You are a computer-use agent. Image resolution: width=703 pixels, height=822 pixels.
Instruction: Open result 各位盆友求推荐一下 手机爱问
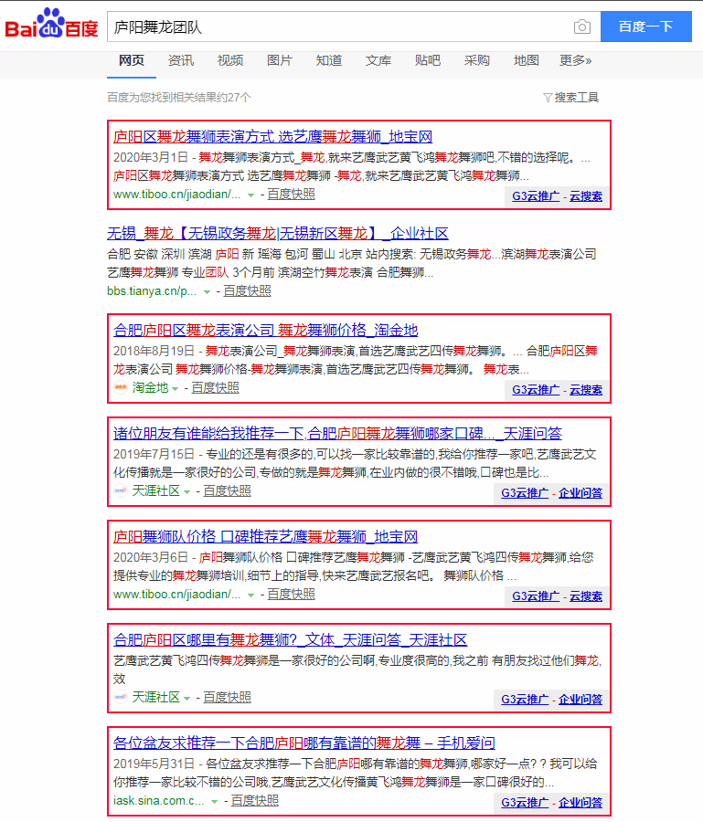[x=304, y=743]
